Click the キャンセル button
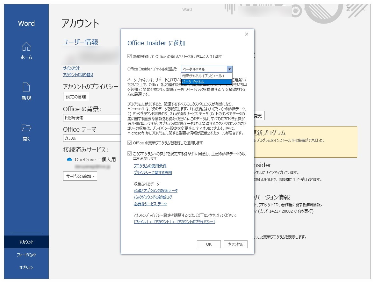The width and height of the screenshot is (375, 283). tap(235, 244)
